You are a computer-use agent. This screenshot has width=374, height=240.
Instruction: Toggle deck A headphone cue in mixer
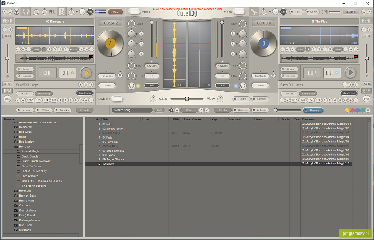(x=131, y=86)
